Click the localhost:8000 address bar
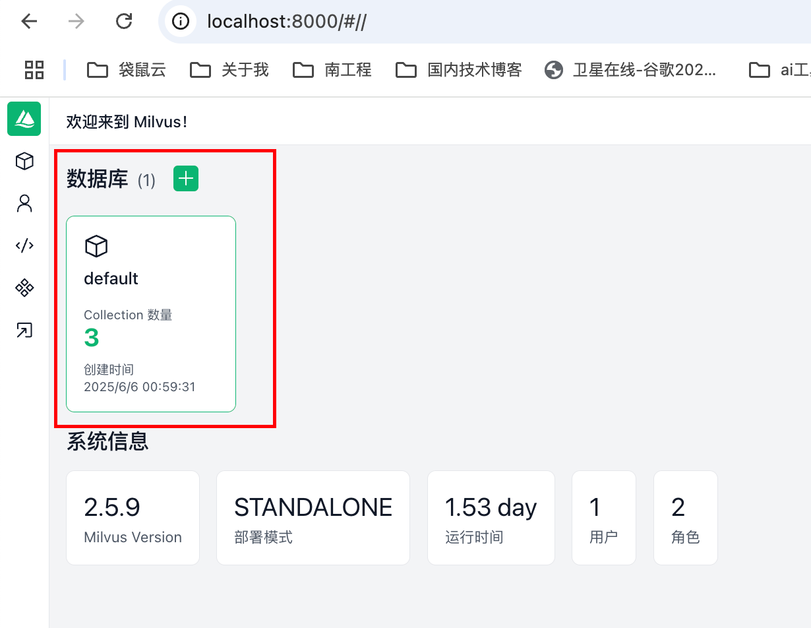 (485, 22)
